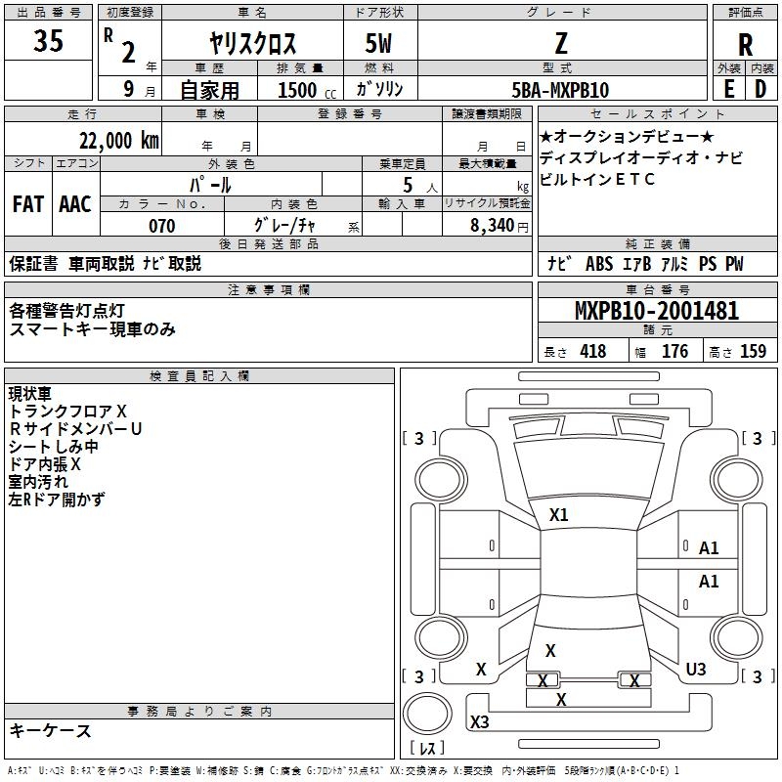Select ディスプレイオーディオ・ナビ line
The image size is (782, 782).
641,157
